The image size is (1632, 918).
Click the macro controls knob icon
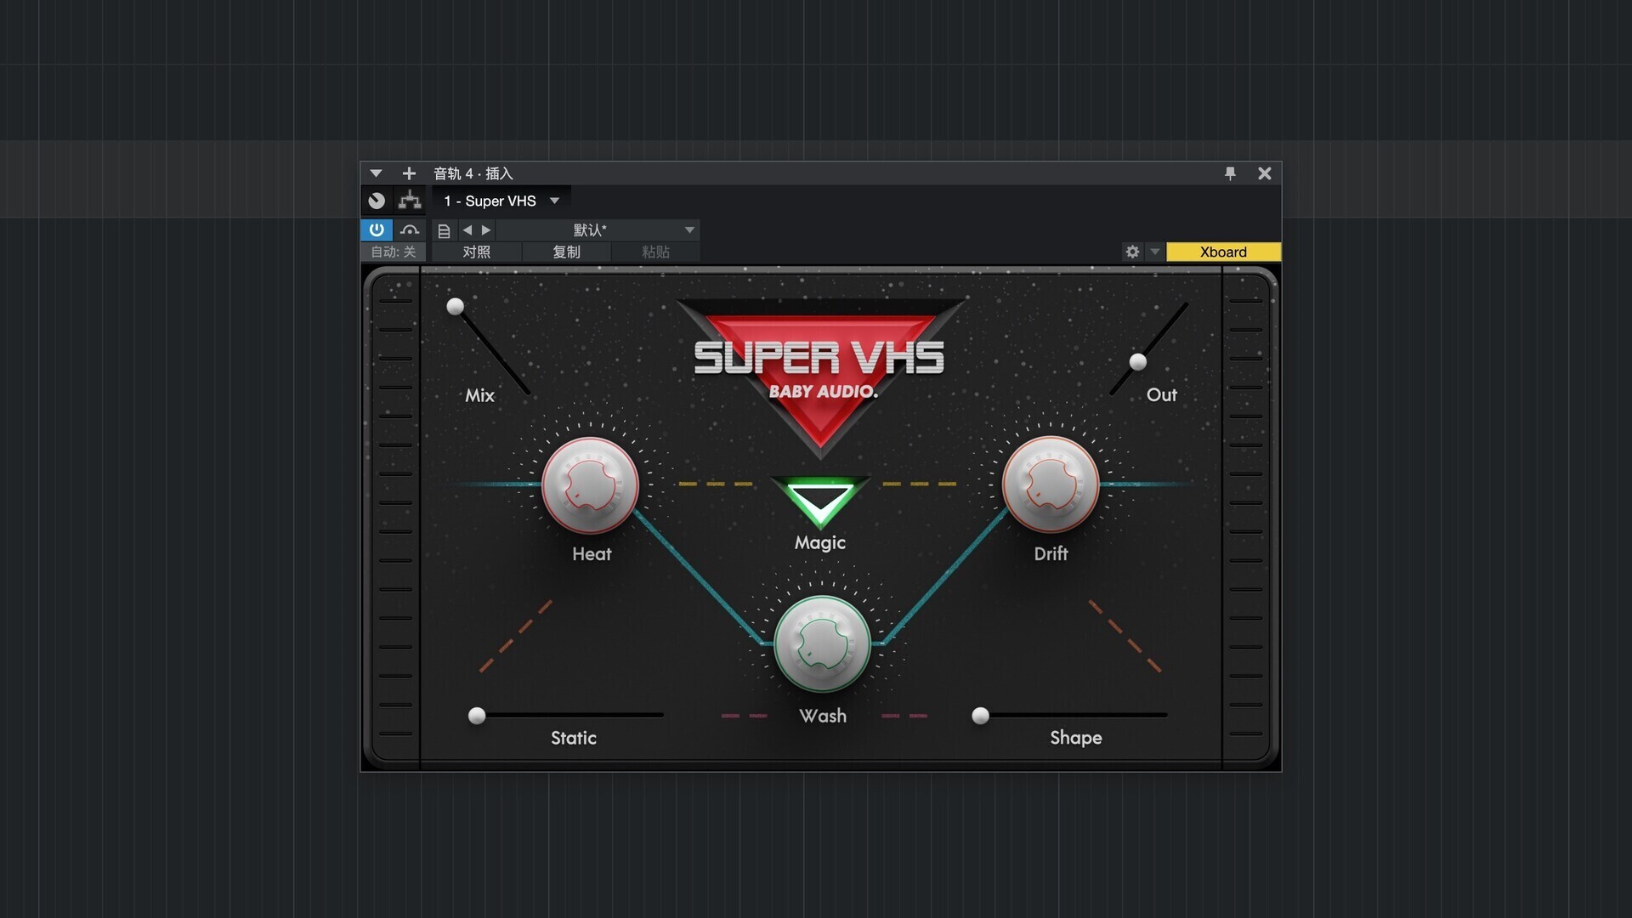[x=377, y=201]
